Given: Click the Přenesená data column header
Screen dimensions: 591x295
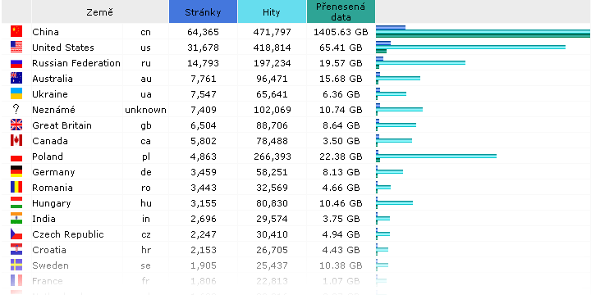Looking at the screenshot, I should pos(341,11).
